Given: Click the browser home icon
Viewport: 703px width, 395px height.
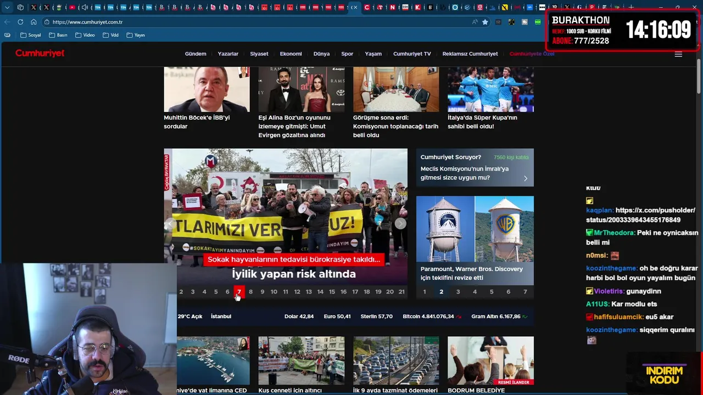Looking at the screenshot, I should pos(34,22).
